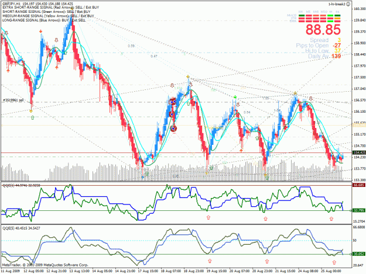The height and width of the screenshot is (274, 366).
Task: Click the STR row label in signal grid
Action: [293, 18]
